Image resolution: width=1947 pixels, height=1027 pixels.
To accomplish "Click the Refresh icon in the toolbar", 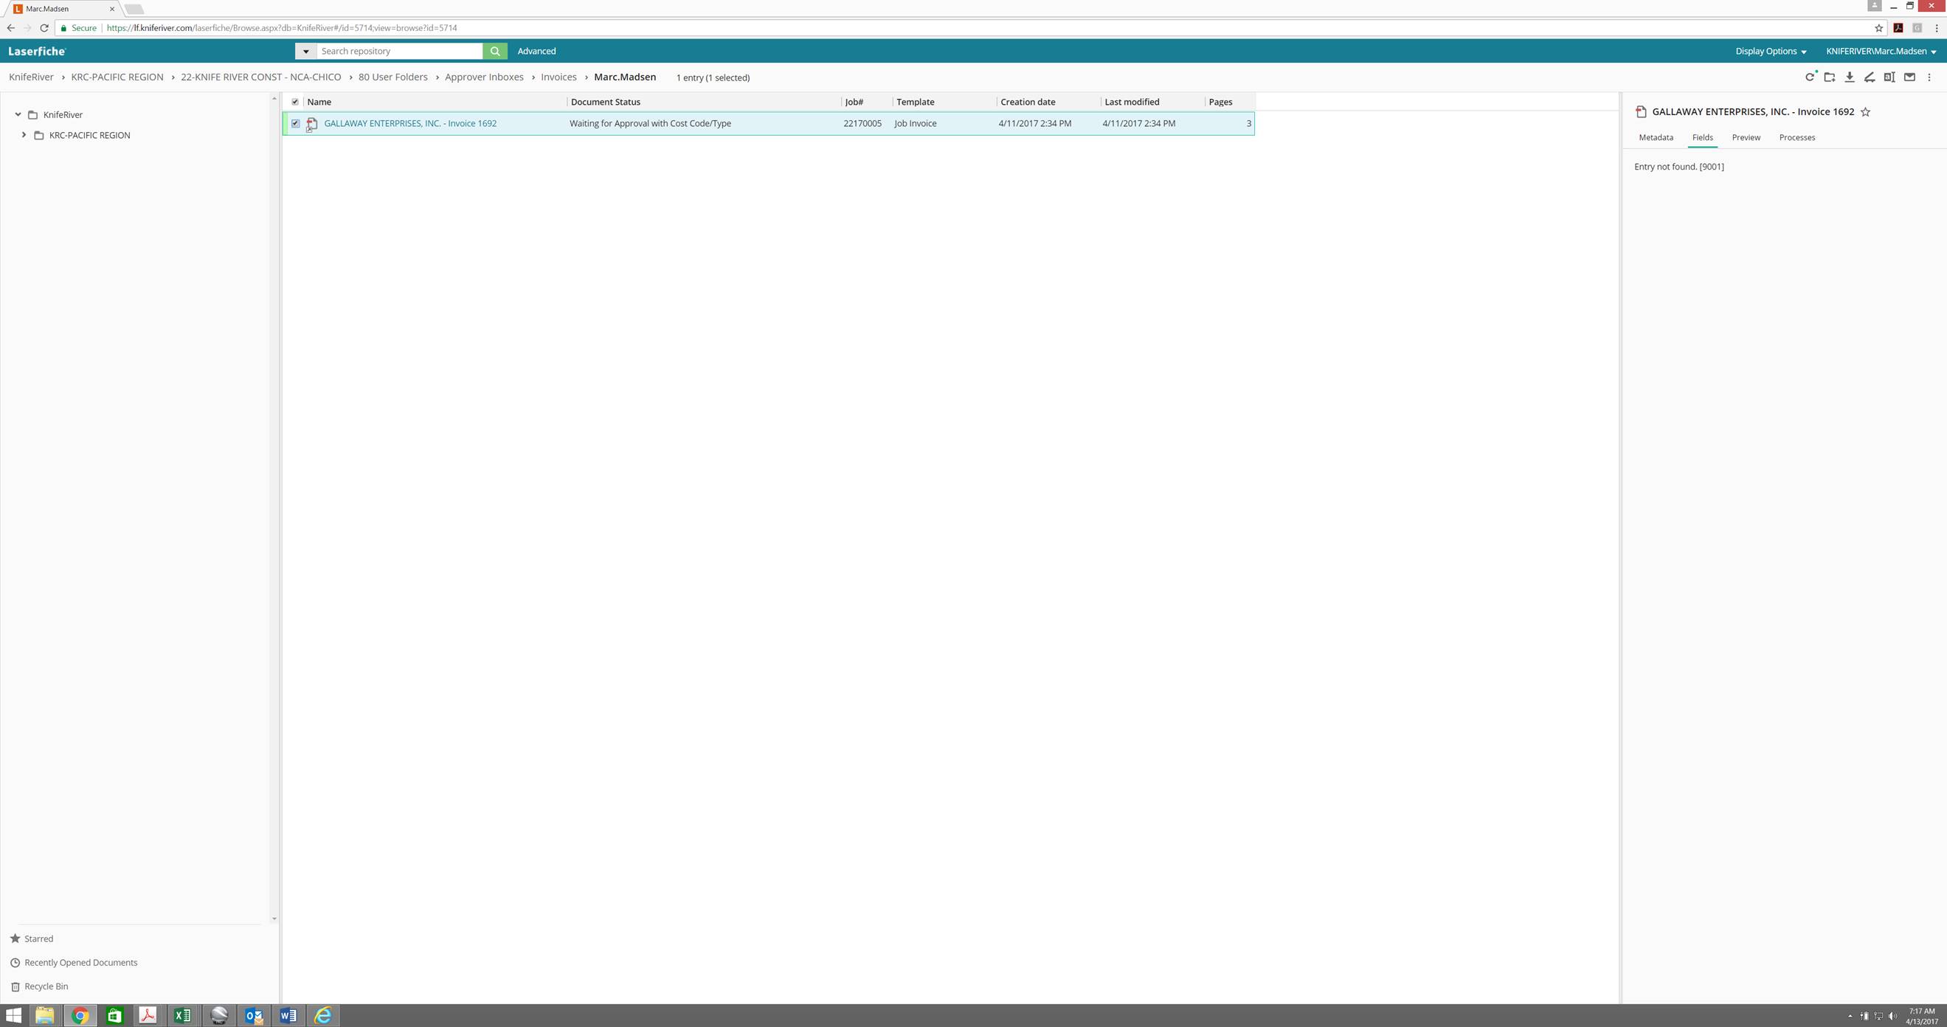I will (1810, 77).
